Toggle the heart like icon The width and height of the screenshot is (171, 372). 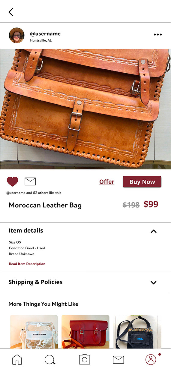13,181
